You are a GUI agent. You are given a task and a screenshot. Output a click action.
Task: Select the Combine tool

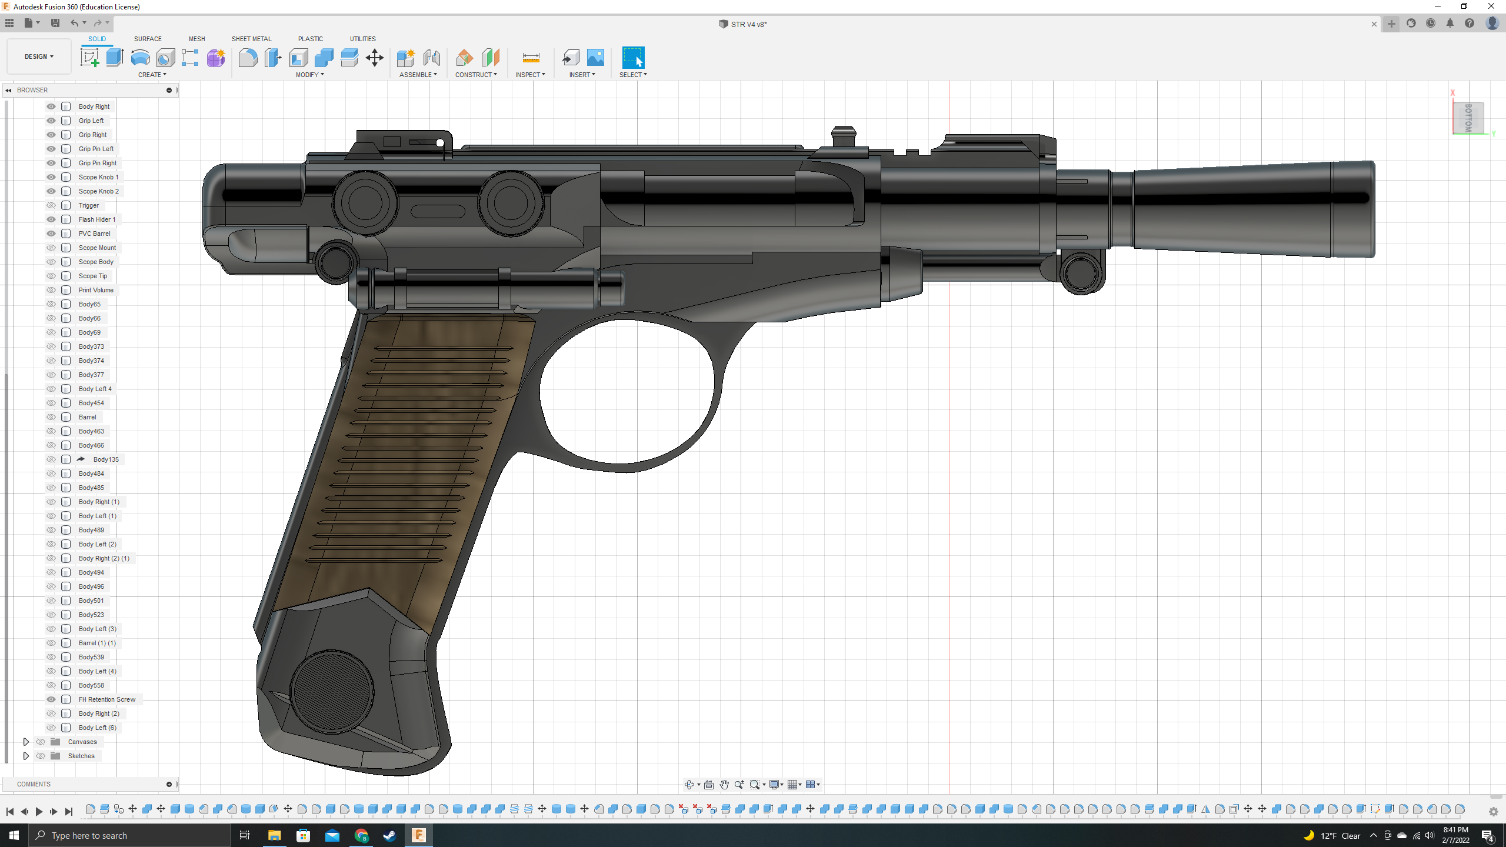coord(324,58)
